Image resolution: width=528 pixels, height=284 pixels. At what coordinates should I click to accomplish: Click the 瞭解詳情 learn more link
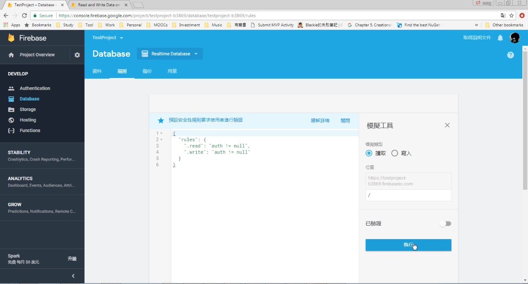point(320,121)
